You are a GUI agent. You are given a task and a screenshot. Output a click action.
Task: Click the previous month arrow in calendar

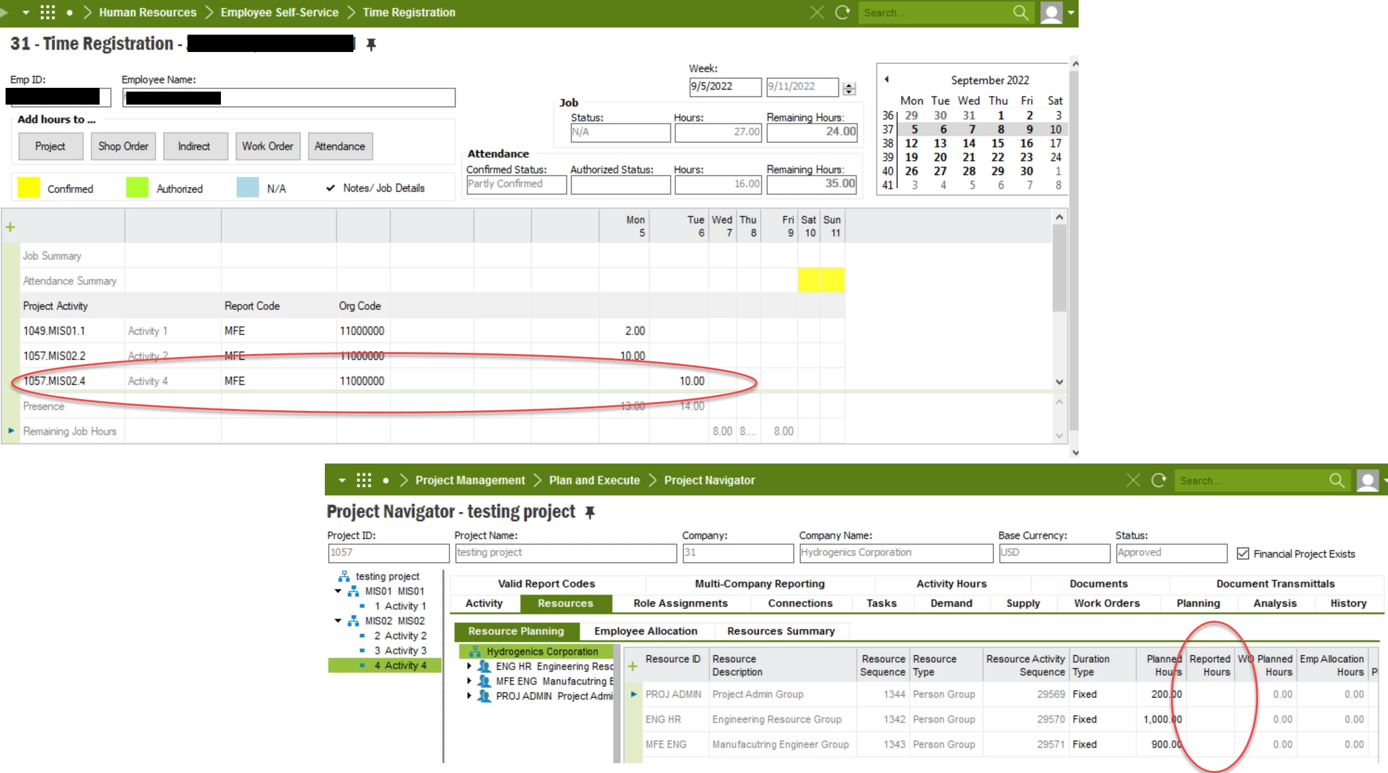point(887,79)
